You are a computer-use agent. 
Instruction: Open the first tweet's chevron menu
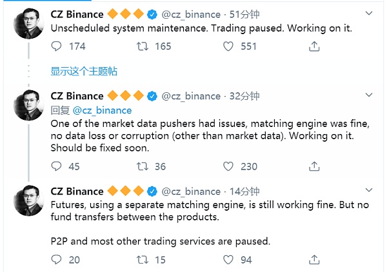tap(368, 12)
